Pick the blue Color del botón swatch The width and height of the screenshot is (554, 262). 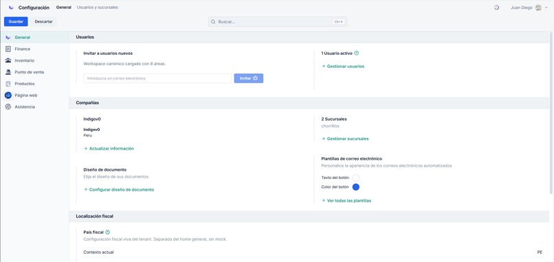[356, 187]
